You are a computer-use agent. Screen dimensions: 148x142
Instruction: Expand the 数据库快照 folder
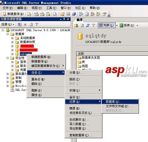12,42
